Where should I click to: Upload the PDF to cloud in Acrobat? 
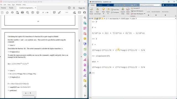(x=12, y=13)
